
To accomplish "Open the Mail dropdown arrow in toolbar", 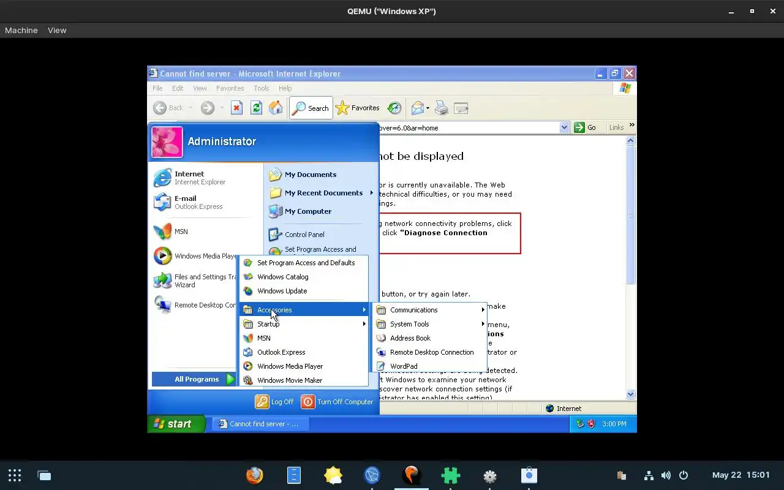I will click(x=428, y=108).
